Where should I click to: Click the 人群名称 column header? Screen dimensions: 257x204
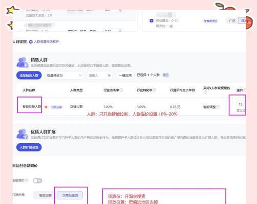tap(29, 90)
